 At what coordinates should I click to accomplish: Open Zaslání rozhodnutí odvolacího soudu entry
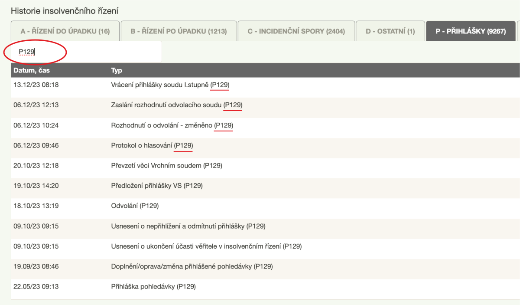[176, 105]
